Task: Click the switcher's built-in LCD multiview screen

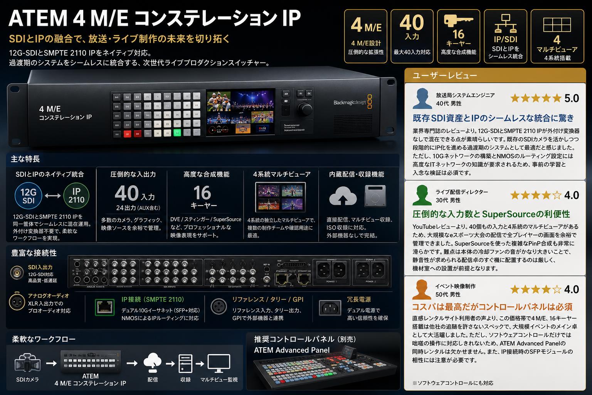Action: (x=240, y=113)
